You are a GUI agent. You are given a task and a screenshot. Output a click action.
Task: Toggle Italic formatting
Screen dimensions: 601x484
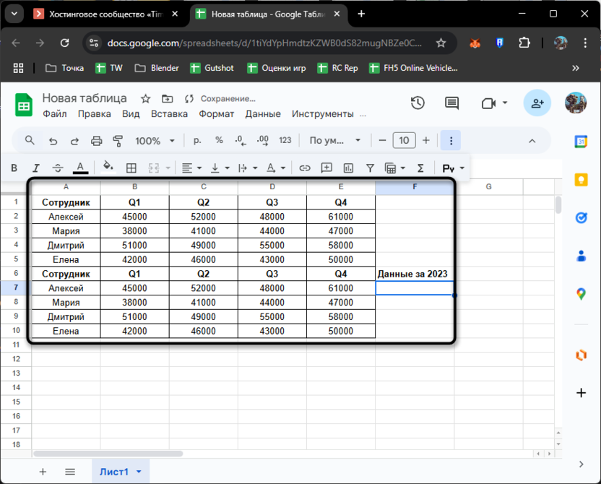point(36,168)
